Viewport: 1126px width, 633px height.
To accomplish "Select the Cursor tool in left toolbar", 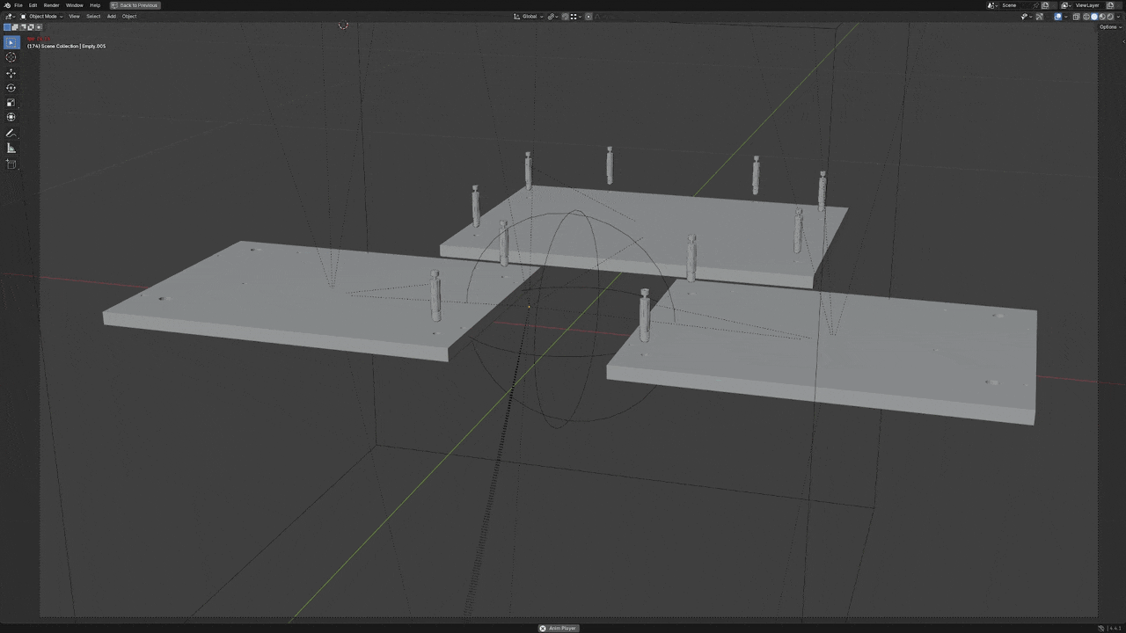I will coord(11,57).
